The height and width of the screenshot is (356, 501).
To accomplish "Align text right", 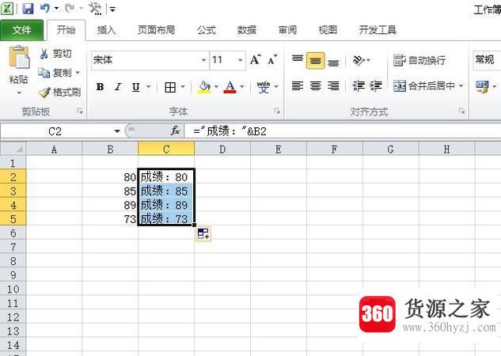I will pyautogui.click(x=333, y=86).
